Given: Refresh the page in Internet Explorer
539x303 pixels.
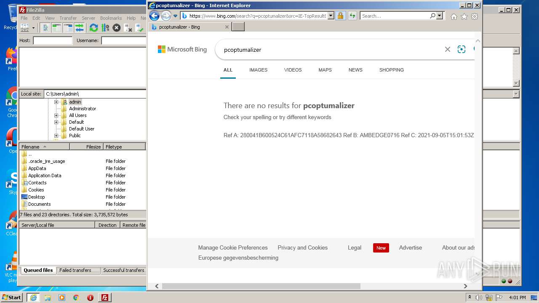Looking at the screenshot, I should pyautogui.click(x=352, y=16).
